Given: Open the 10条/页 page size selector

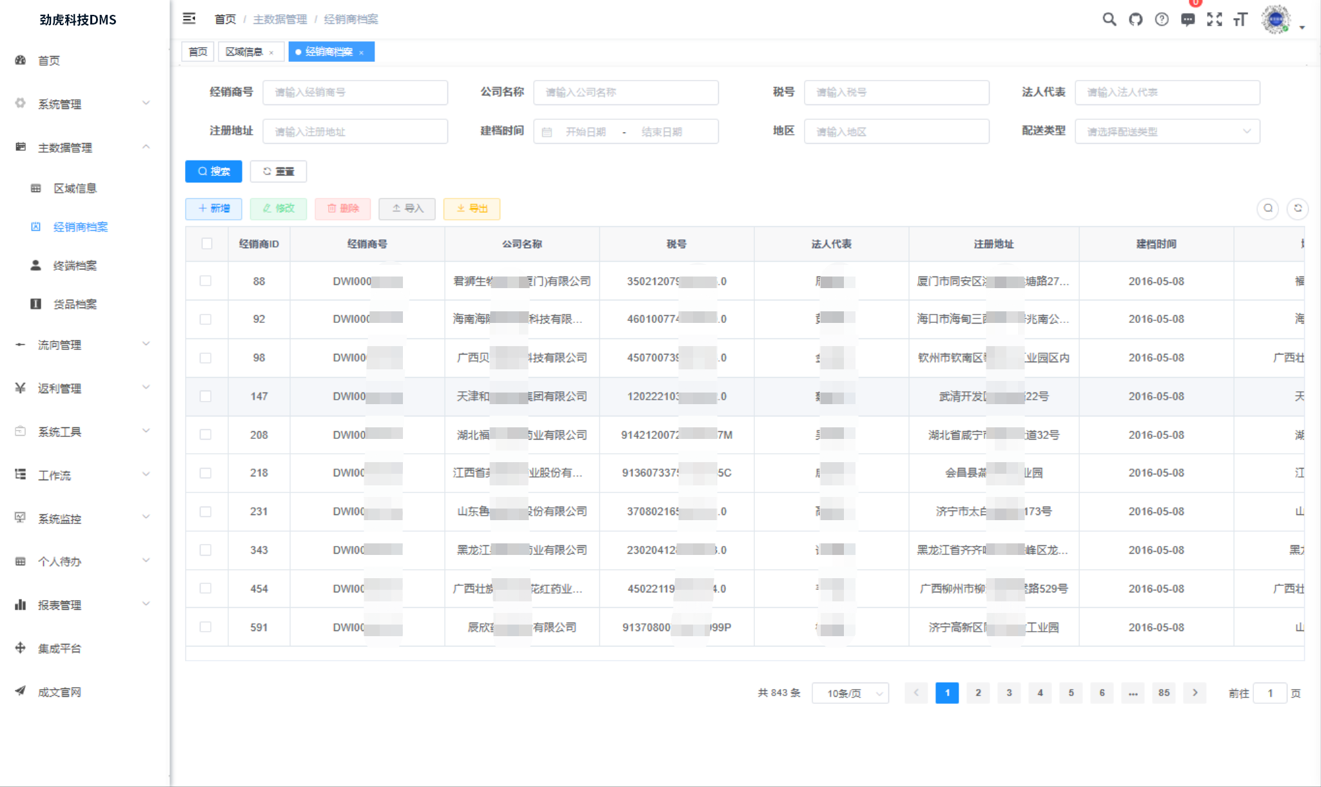Looking at the screenshot, I should (850, 694).
